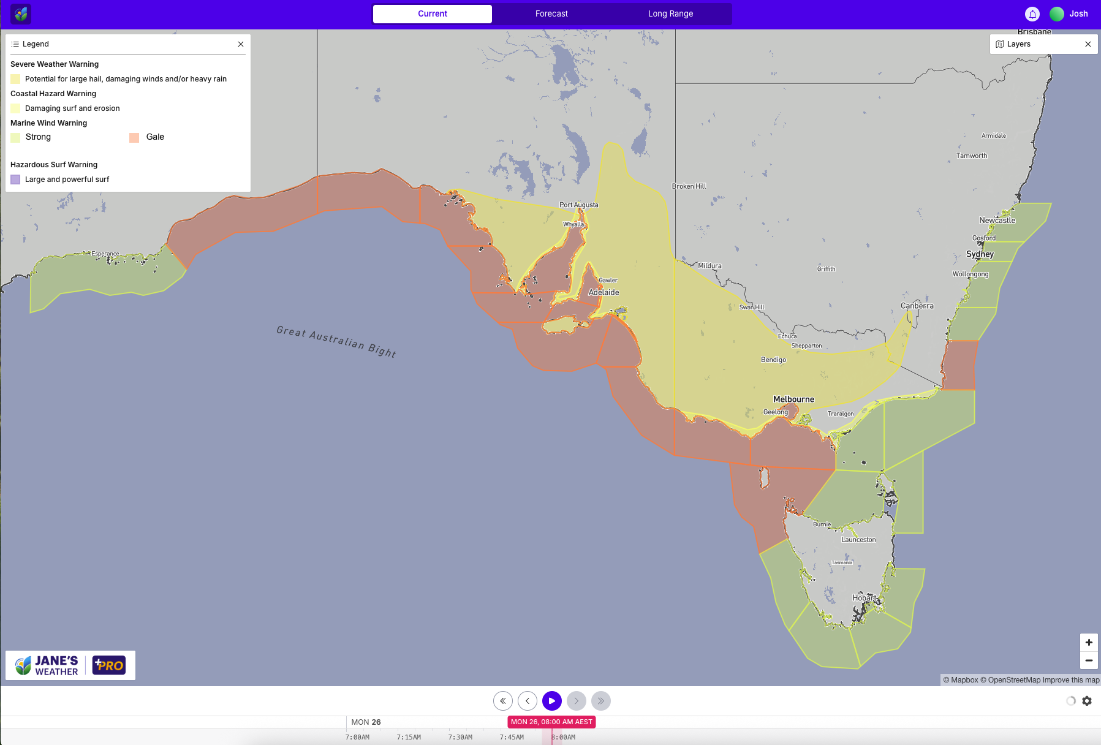The image size is (1101, 745).
Task: Click the Strong marine wind swatch
Action: click(x=15, y=137)
